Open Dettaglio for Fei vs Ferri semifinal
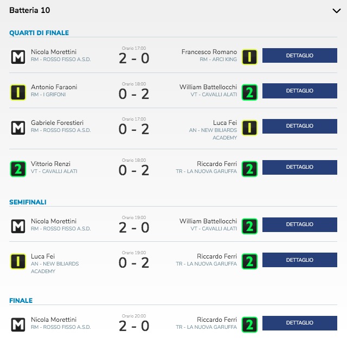347x344 pixels. click(x=300, y=260)
